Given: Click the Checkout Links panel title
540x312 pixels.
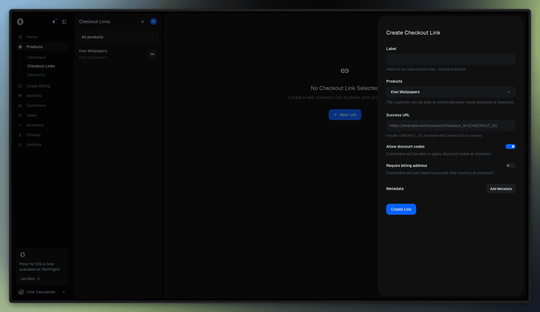Looking at the screenshot, I should click(x=95, y=21).
